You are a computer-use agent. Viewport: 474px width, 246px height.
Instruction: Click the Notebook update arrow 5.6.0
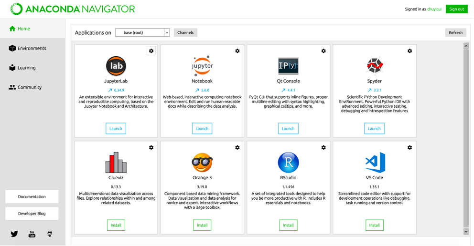coord(202,90)
